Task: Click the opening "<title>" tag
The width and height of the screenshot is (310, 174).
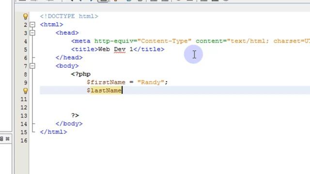Action: 85,49
